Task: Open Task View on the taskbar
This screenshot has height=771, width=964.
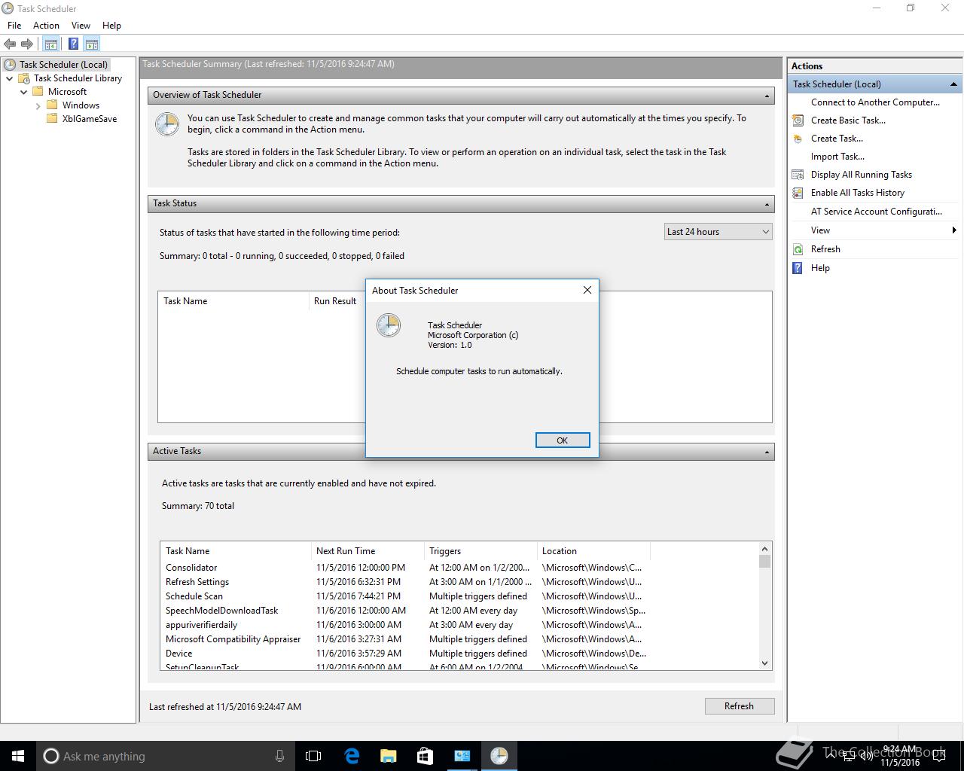Action: [x=313, y=756]
